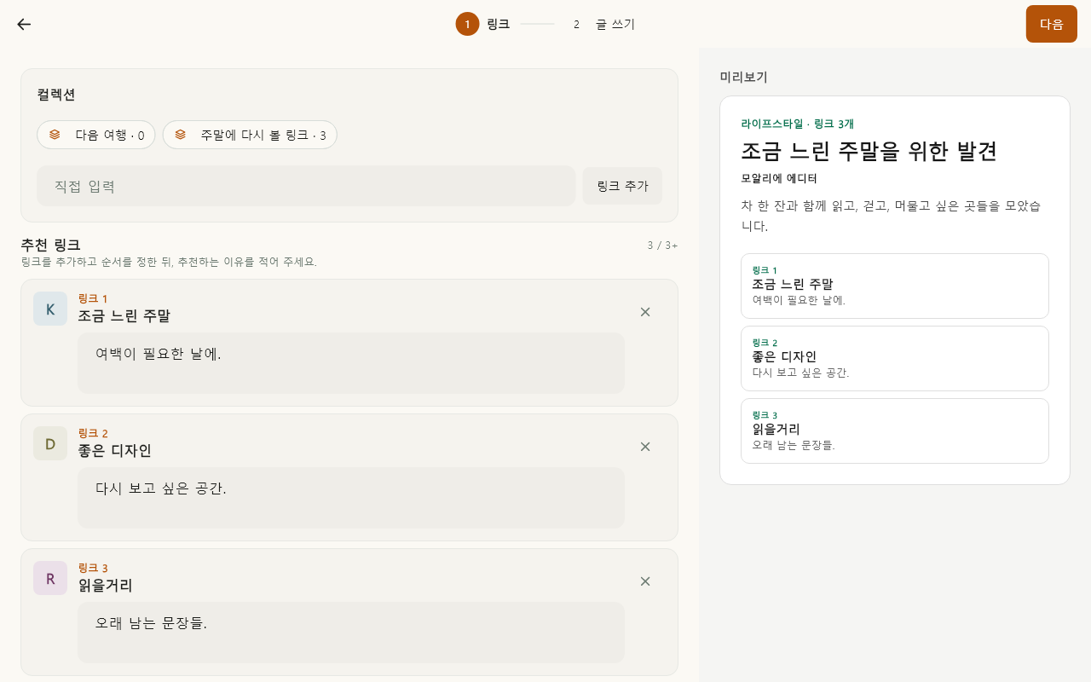Open preview item 링크 2 좋은 디자인
The height and width of the screenshot is (682, 1091).
pos(895,358)
